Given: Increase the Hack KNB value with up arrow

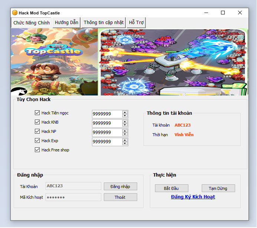Looking at the screenshot, I should 125,122.
